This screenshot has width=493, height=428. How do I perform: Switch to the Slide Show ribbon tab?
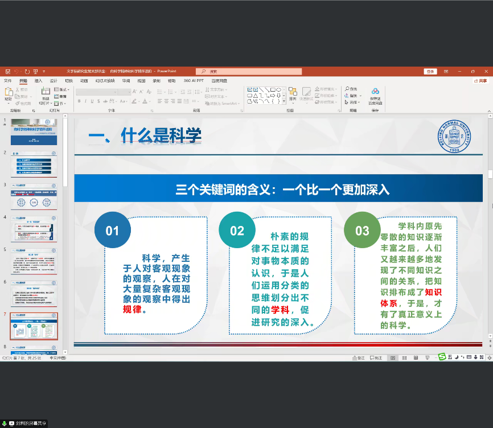104,81
